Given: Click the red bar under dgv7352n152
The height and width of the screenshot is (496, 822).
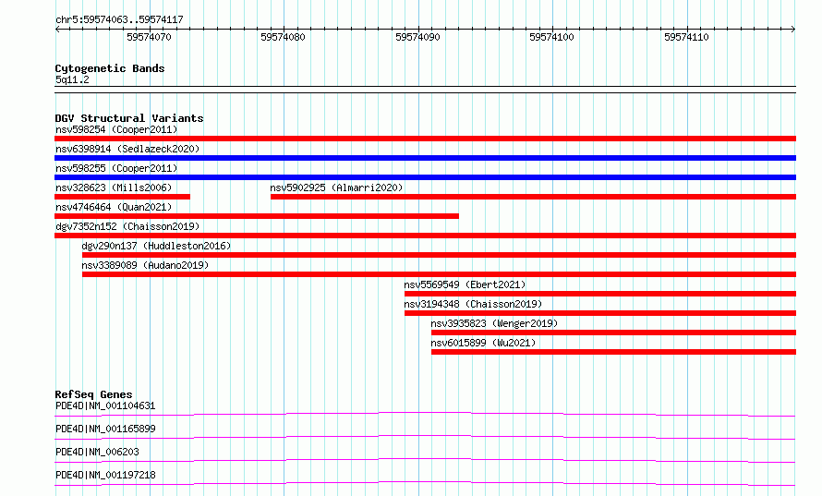Looking at the screenshot, I should (425, 236).
